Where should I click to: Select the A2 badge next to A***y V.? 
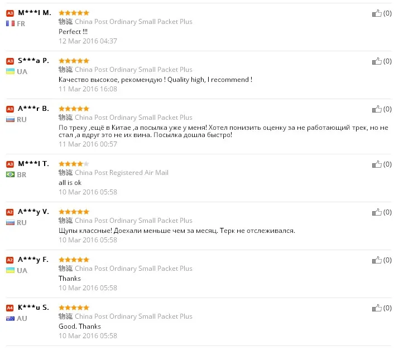point(10,212)
